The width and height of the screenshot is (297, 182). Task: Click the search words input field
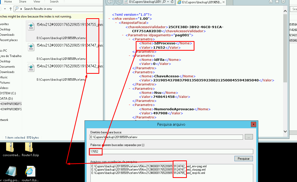pyautogui.click(x=171, y=152)
